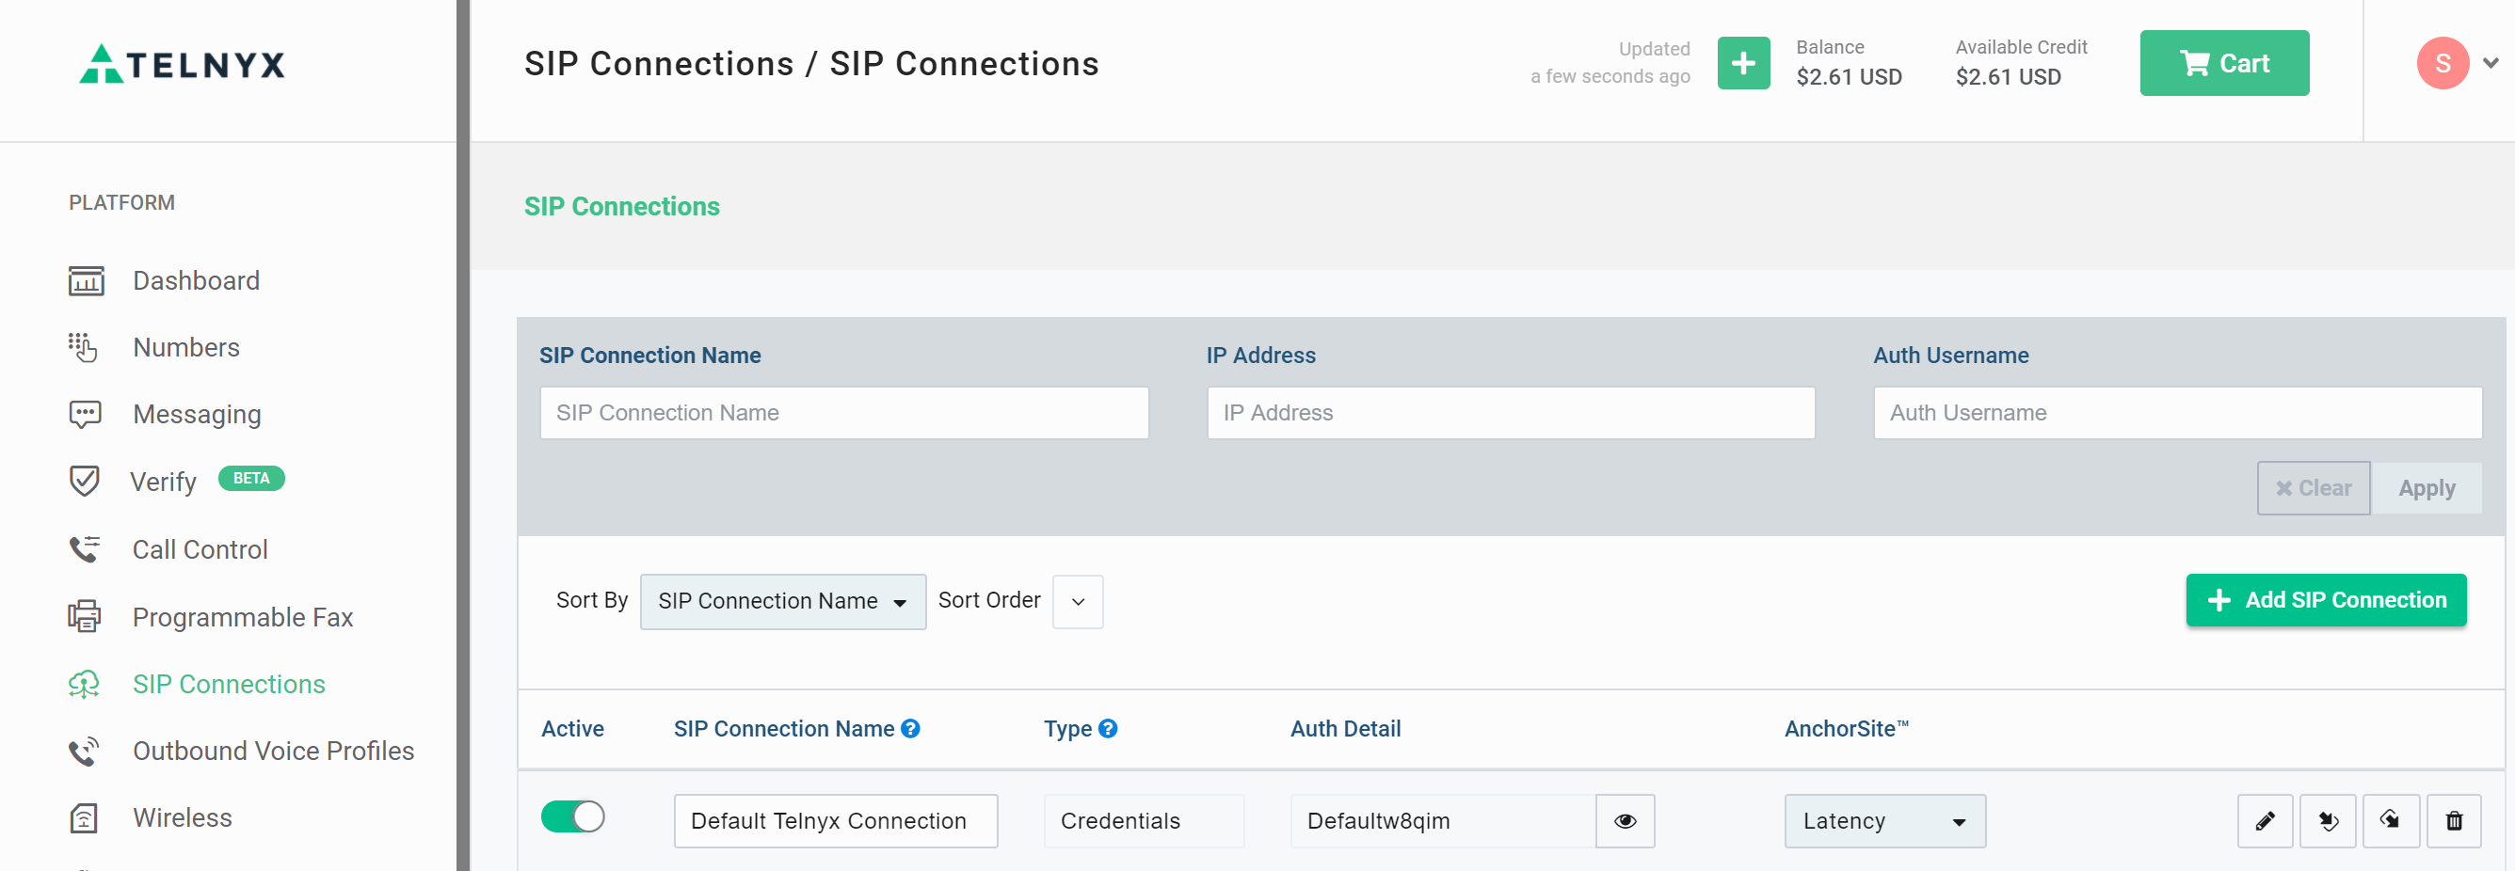This screenshot has height=871, width=2515.
Task: Click the outbound arrow icon beside the trash
Action: pos(2390,820)
